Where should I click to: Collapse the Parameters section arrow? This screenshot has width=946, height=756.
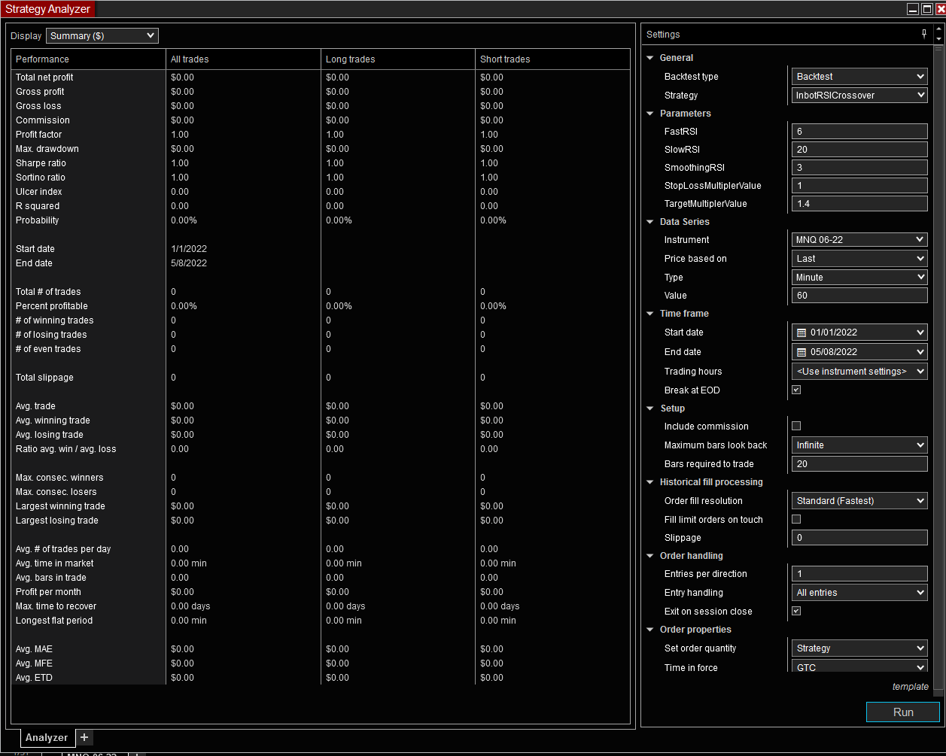(650, 114)
